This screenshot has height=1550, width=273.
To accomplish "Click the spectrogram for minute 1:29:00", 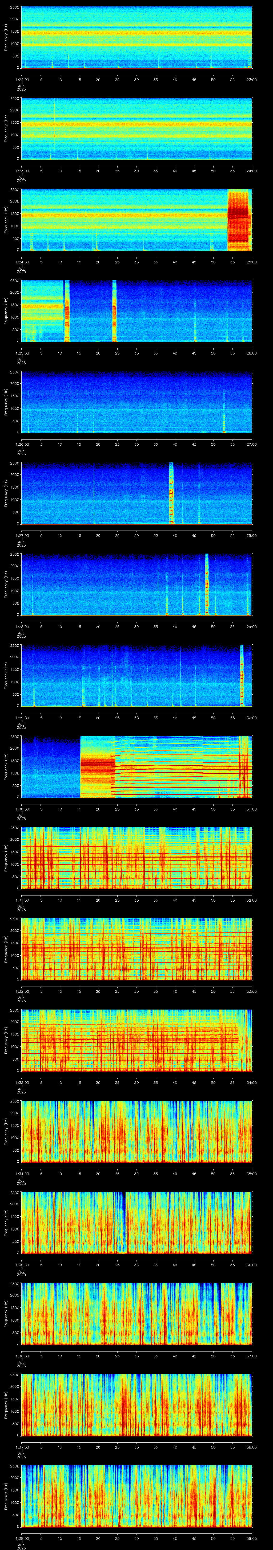I will tap(136, 676).
